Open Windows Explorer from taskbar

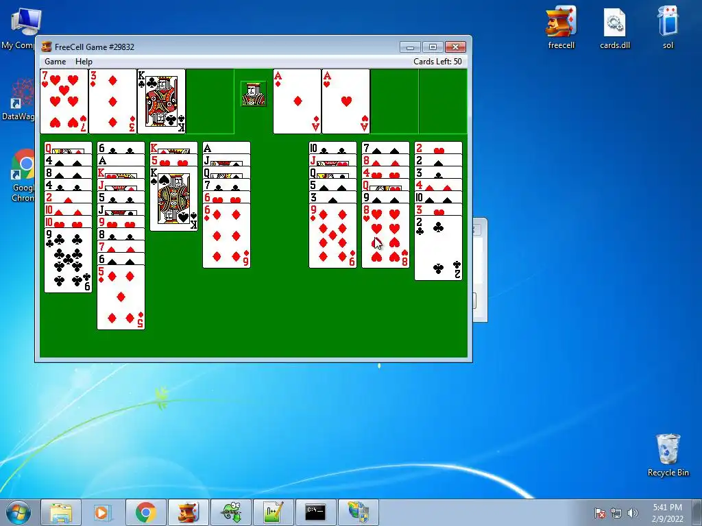[x=61, y=512]
